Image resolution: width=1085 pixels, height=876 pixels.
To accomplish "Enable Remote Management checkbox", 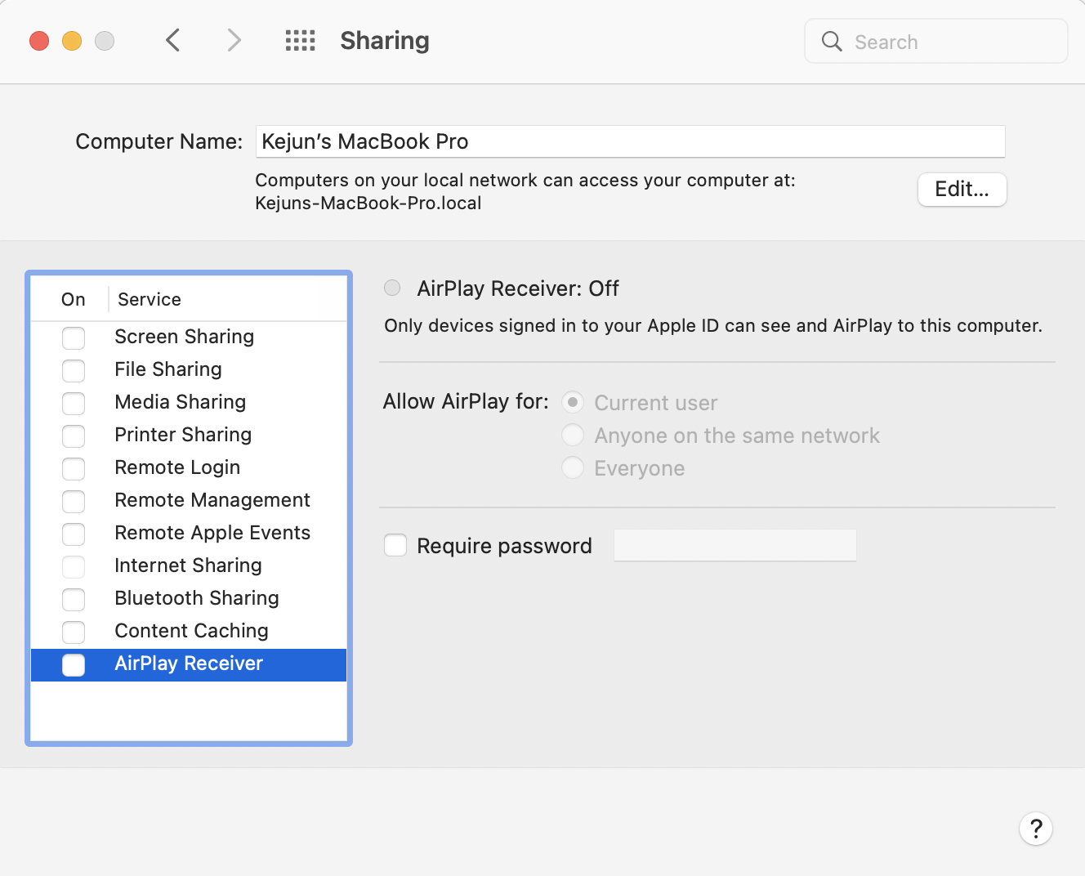I will pos(74,501).
